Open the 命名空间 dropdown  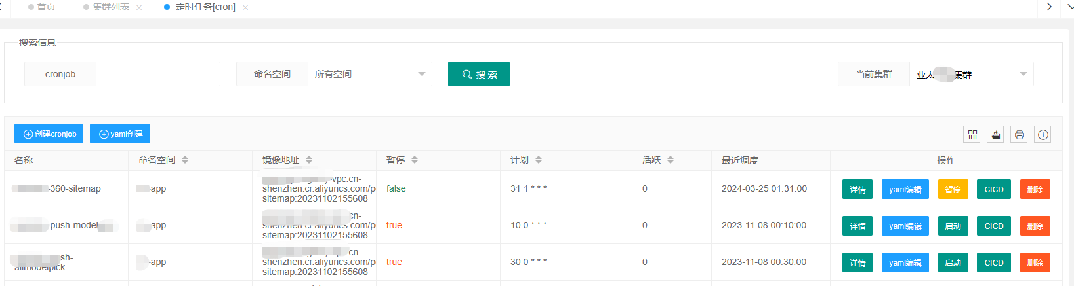click(x=370, y=74)
